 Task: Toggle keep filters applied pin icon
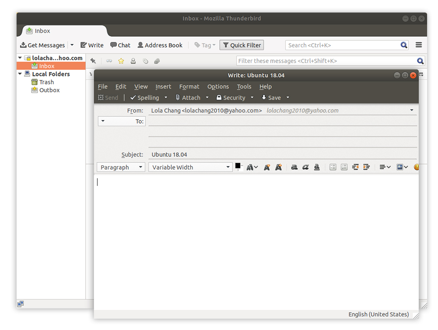pyautogui.click(x=93, y=61)
